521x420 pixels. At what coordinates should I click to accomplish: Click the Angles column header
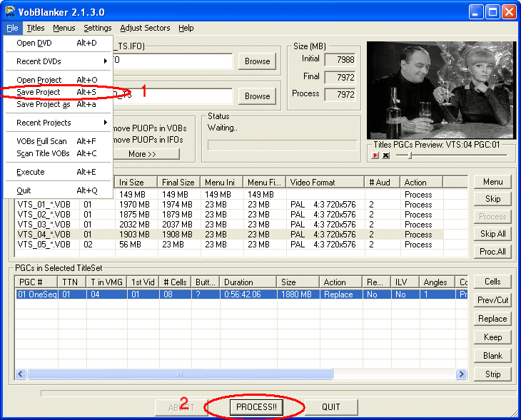tap(437, 282)
